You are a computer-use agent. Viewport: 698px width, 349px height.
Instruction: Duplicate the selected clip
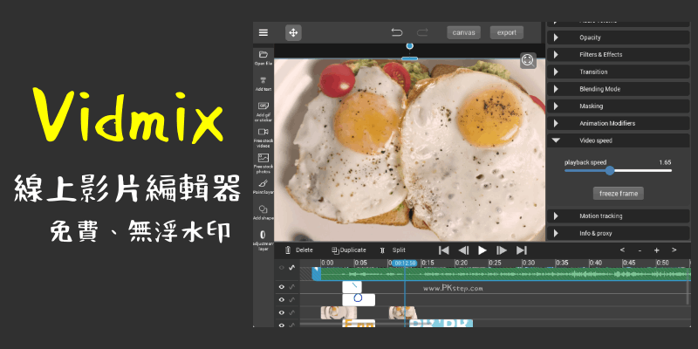(x=349, y=250)
